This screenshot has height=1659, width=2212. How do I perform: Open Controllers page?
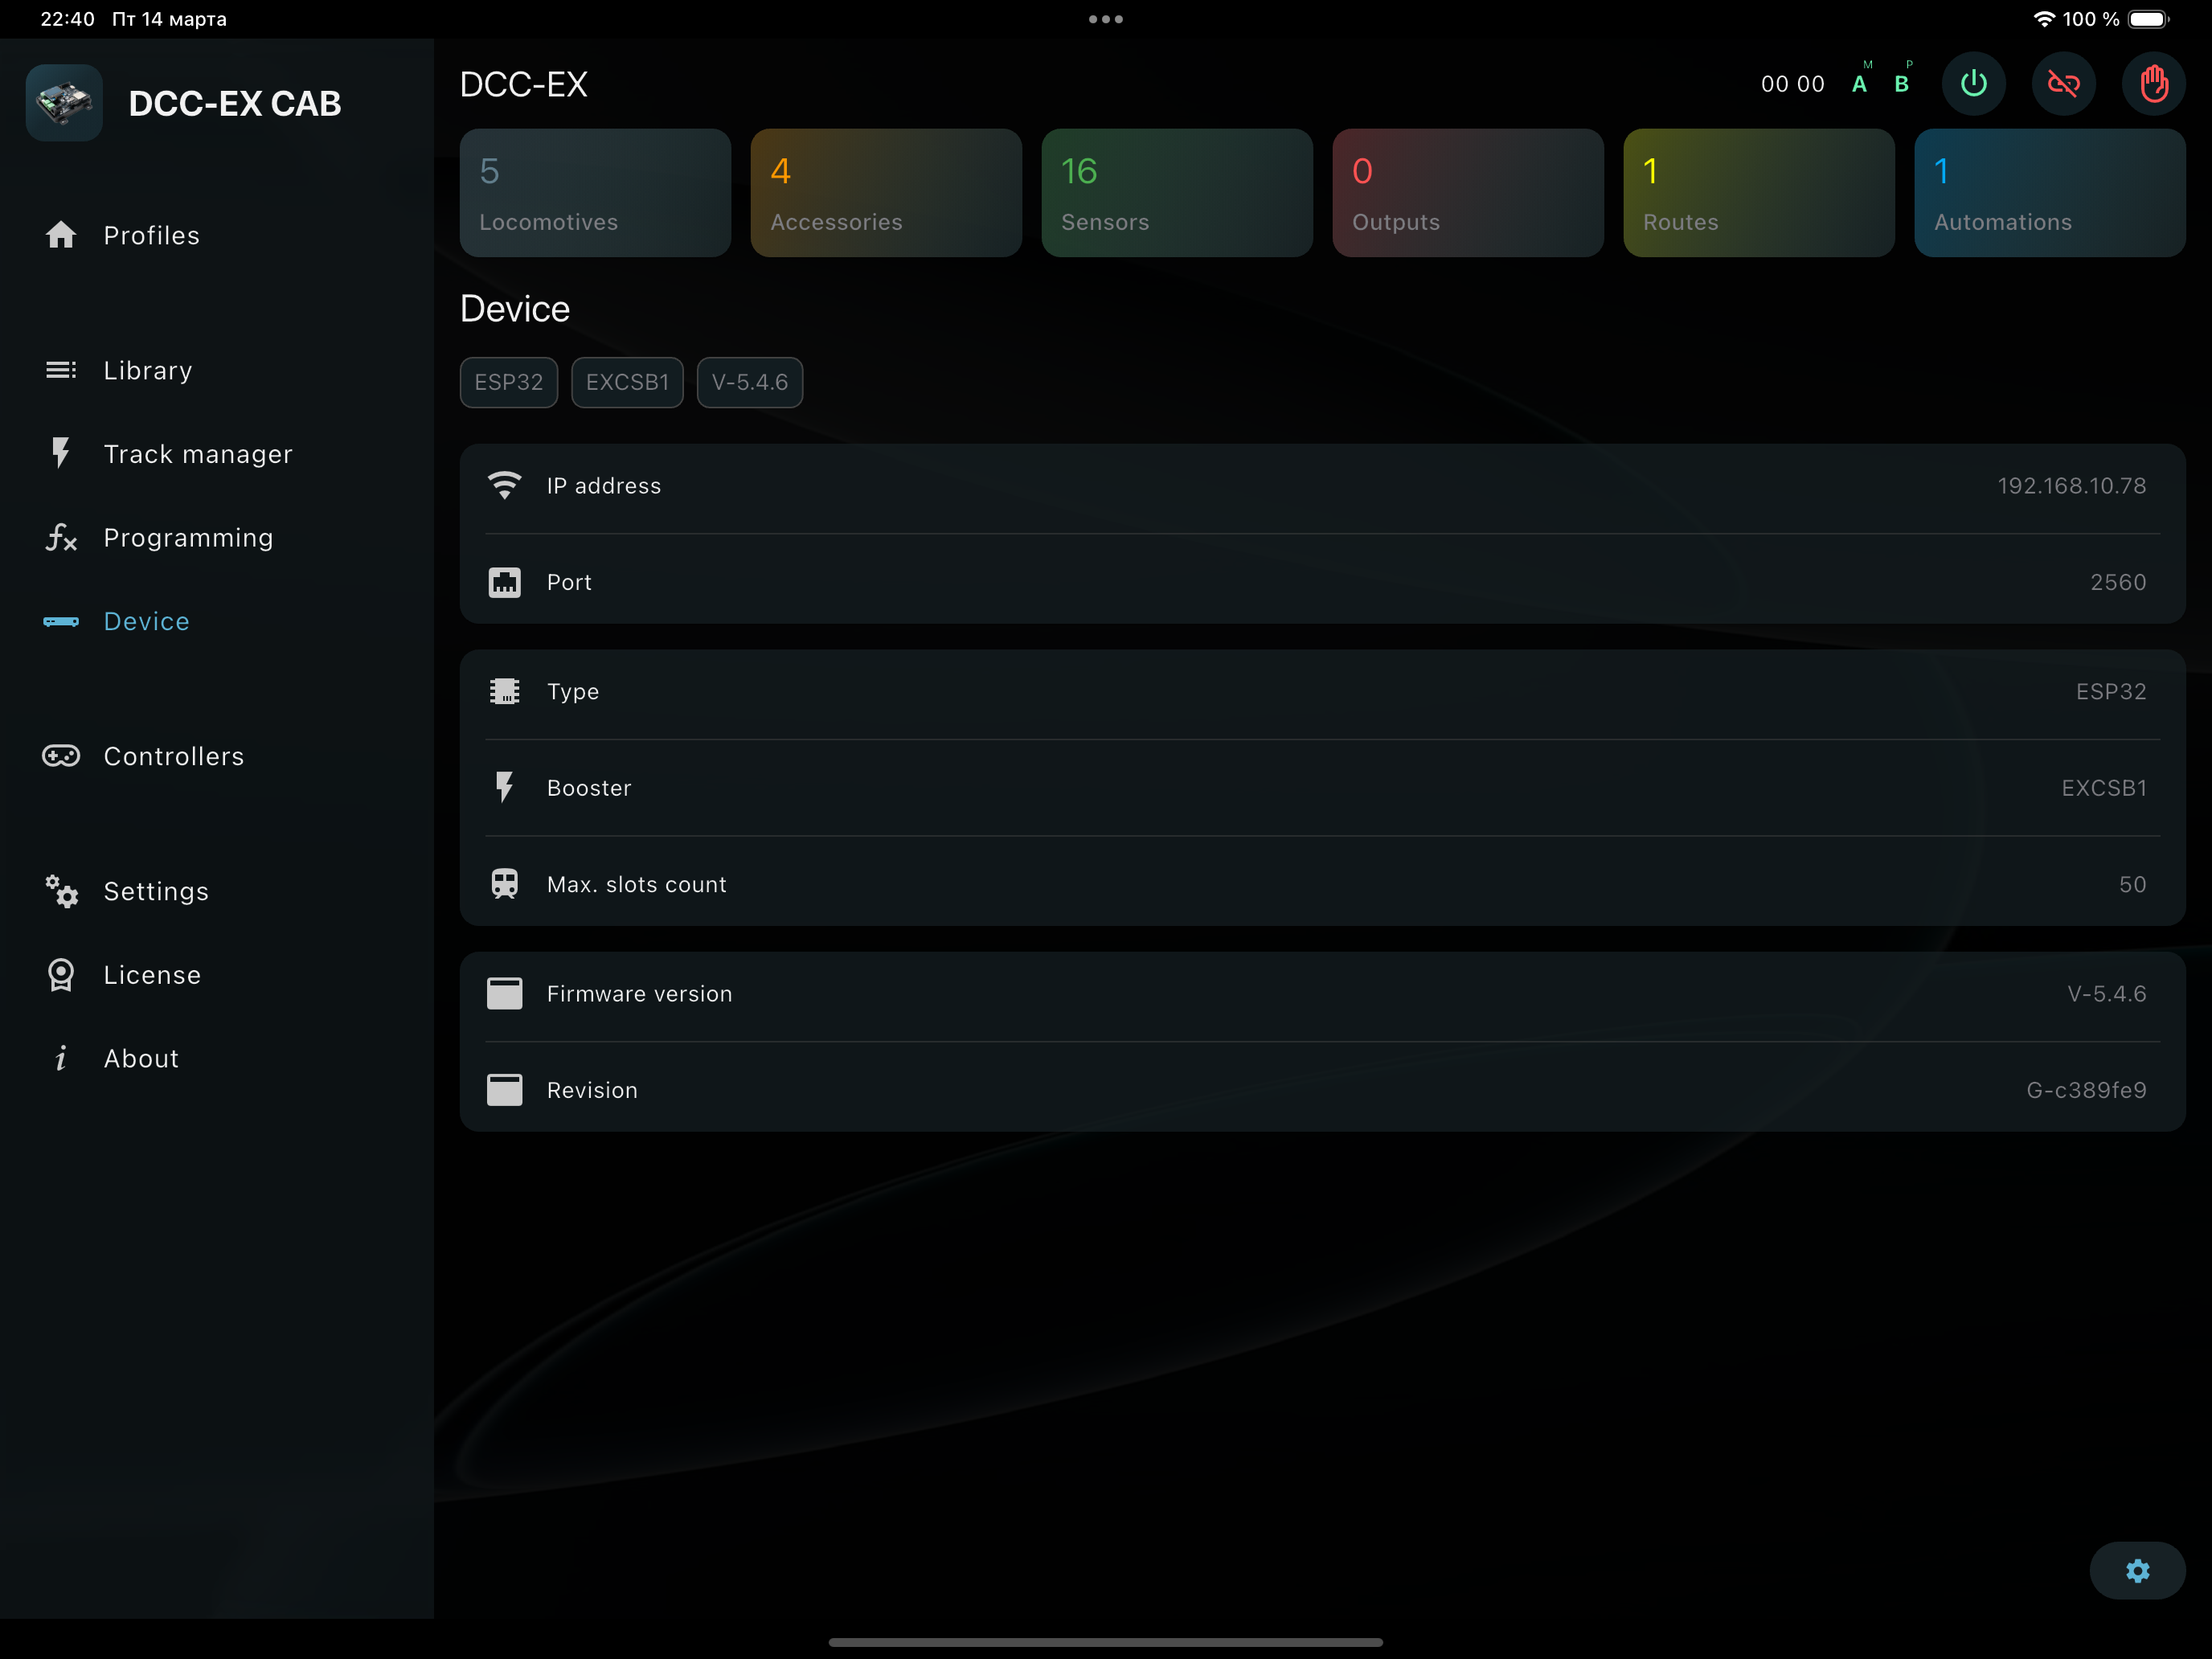point(174,756)
